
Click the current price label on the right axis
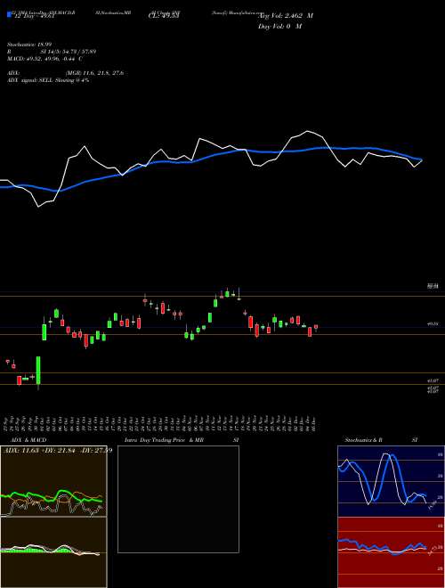point(433,323)
